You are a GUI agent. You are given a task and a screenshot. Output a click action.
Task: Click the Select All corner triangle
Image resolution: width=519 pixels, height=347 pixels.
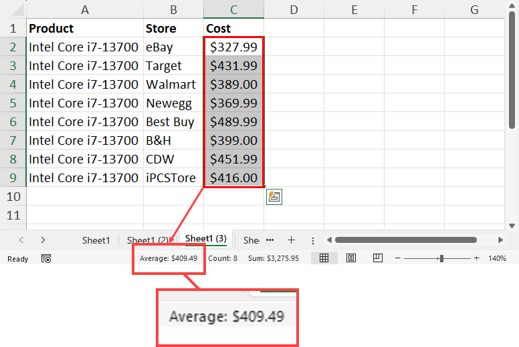coord(18,10)
